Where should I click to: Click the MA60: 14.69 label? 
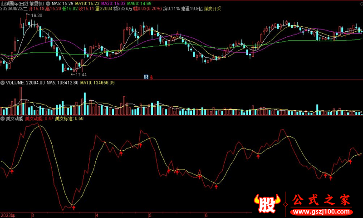tap(139, 4)
